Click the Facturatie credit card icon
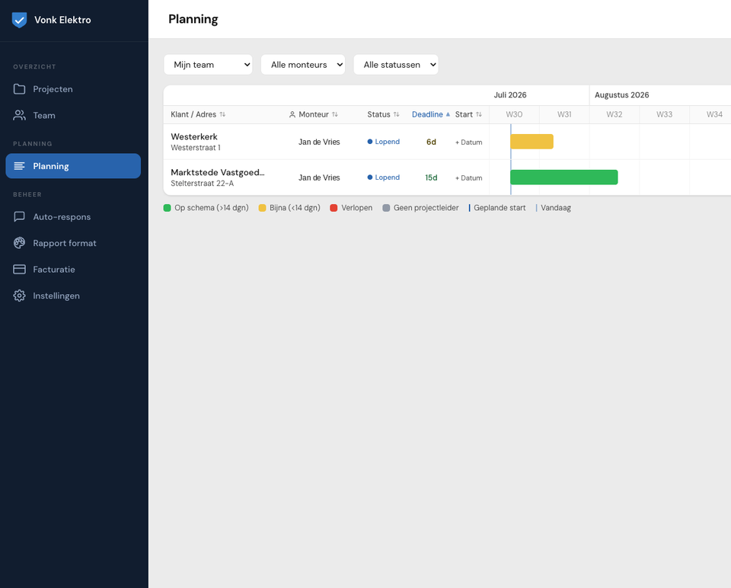Screen dimensions: 731x588 click(x=19, y=269)
